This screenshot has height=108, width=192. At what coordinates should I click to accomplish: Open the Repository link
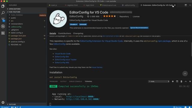point(124,16)
